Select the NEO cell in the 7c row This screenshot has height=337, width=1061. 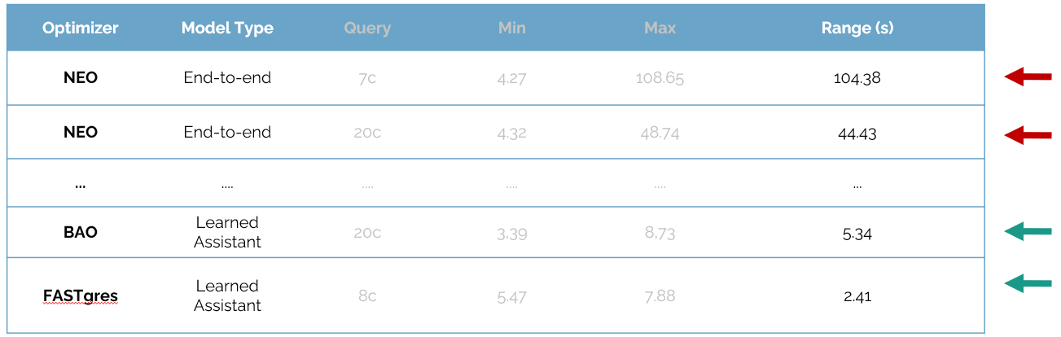81,78
